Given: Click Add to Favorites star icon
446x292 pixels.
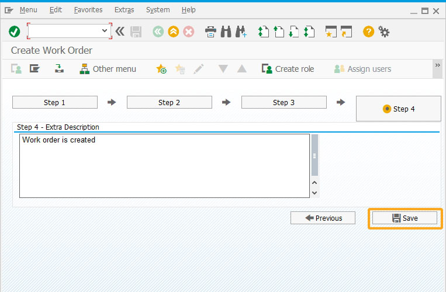Looking at the screenshot, I should 161,69.
